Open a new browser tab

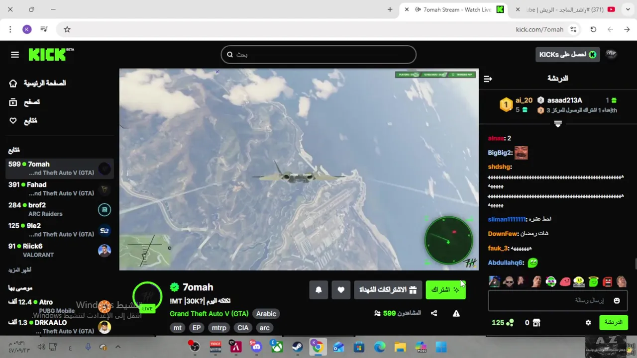click(x=390, y=9)
